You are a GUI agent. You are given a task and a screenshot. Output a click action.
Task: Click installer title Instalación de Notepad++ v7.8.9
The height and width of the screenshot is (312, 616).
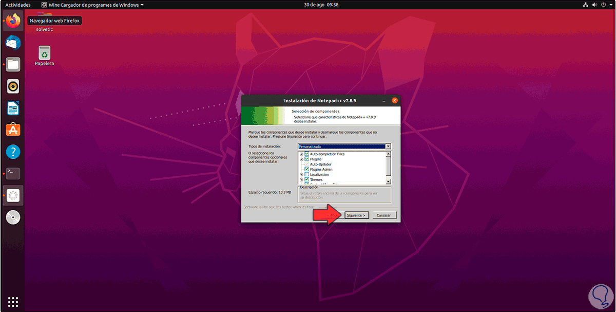pyautogui.click(x=320, y=100)
